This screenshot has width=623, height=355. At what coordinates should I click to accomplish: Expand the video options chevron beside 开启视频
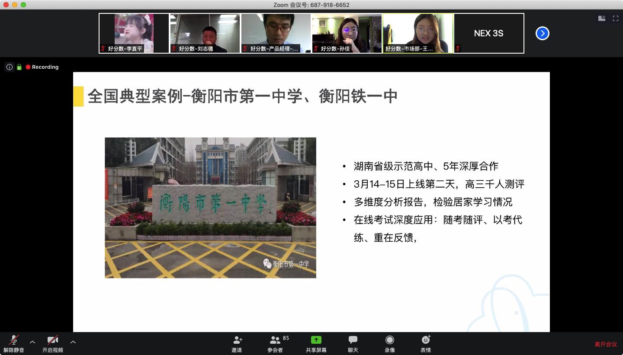(x=73, y=342)
